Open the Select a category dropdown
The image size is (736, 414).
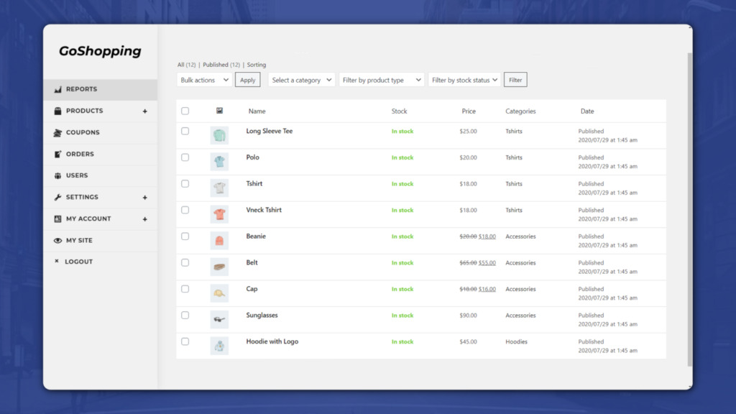point(301,80)
